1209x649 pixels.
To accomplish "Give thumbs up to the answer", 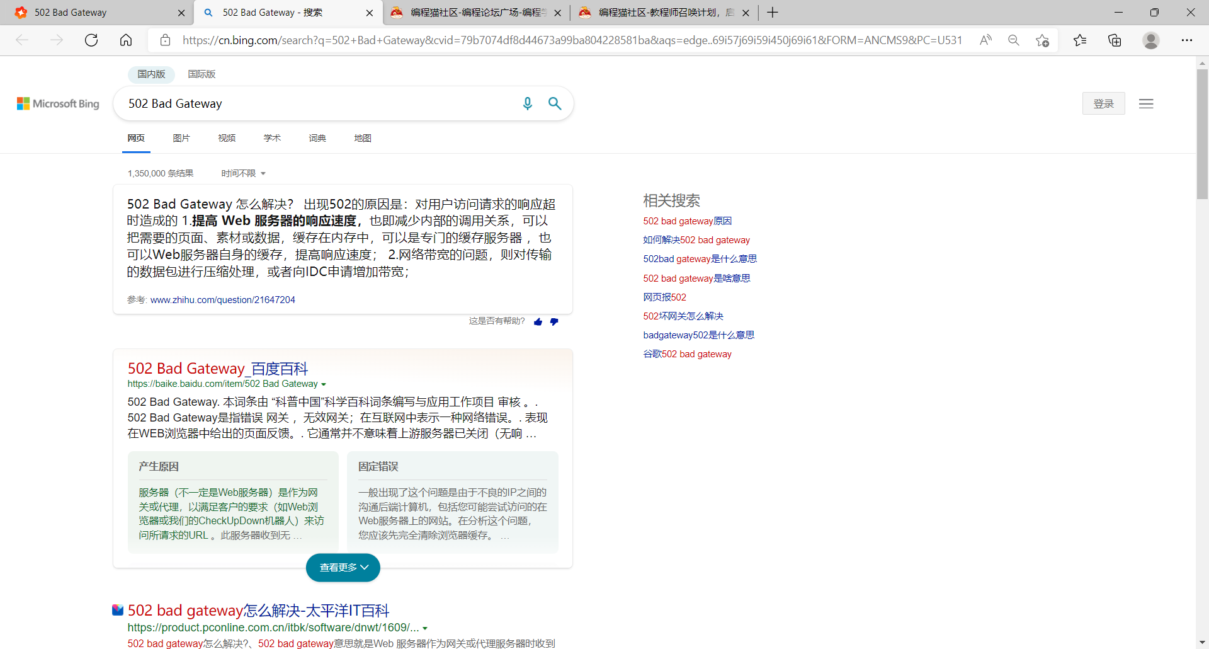I will [x=538, y=321].
